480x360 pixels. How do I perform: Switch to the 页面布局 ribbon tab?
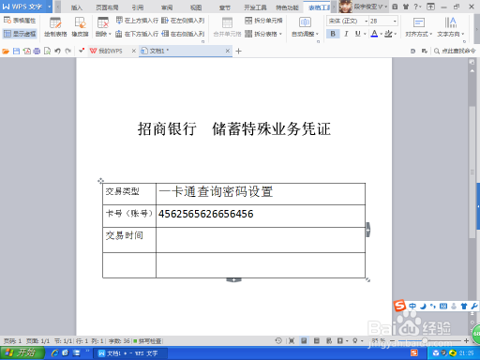[107, 7]
